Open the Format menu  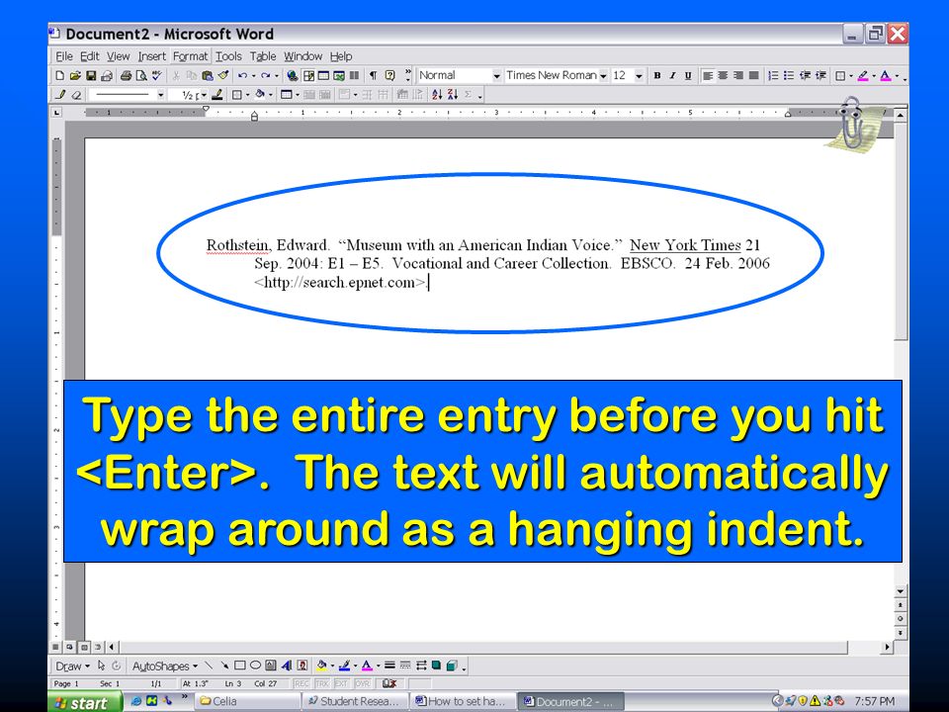[x=190, y=56]
